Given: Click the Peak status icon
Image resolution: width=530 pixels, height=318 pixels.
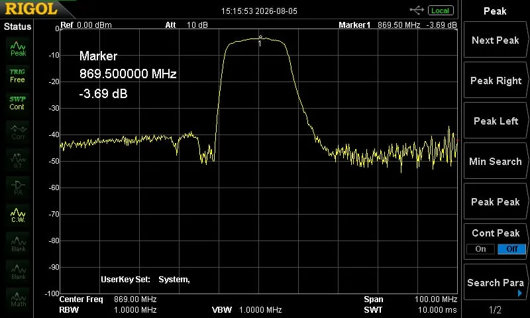Looking at the screenshot, I should coord(18,49).
